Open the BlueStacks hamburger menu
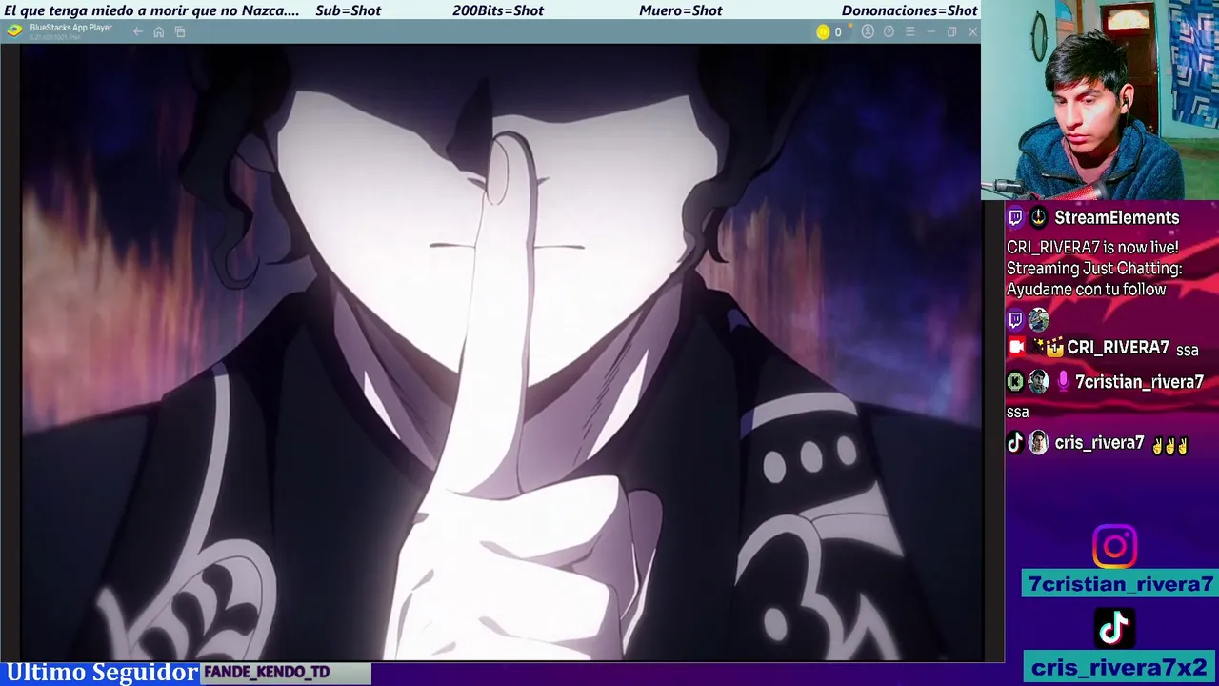The height and width of the screenshot is (686, 1219). [x=909, y=32]
